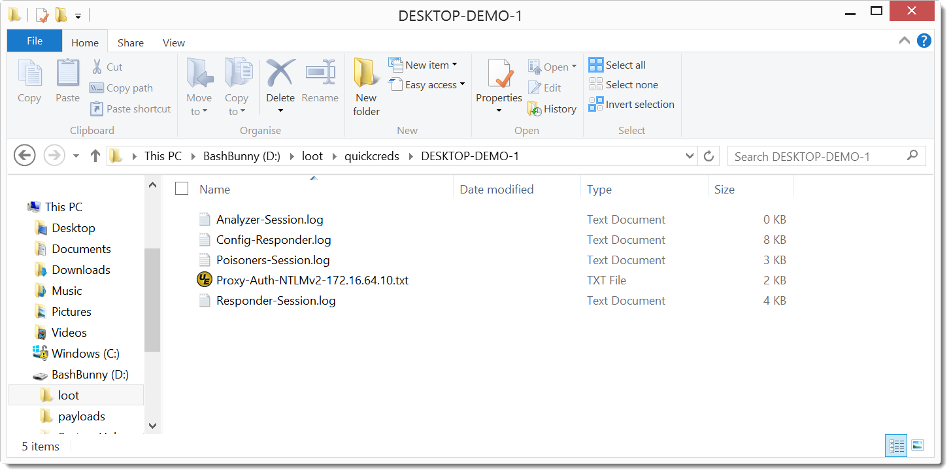Open the File menu tab
Viewport: 951px width, 474px height.
click(x=35, y=41)
